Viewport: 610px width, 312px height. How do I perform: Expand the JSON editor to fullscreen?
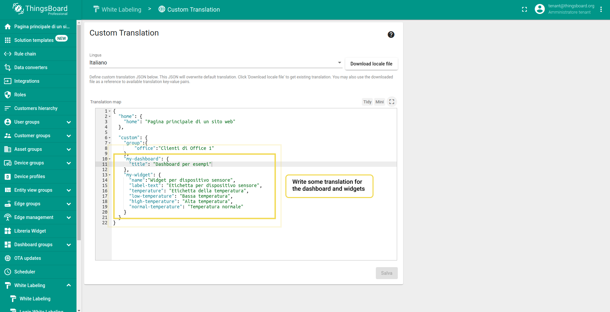[392, 102]
